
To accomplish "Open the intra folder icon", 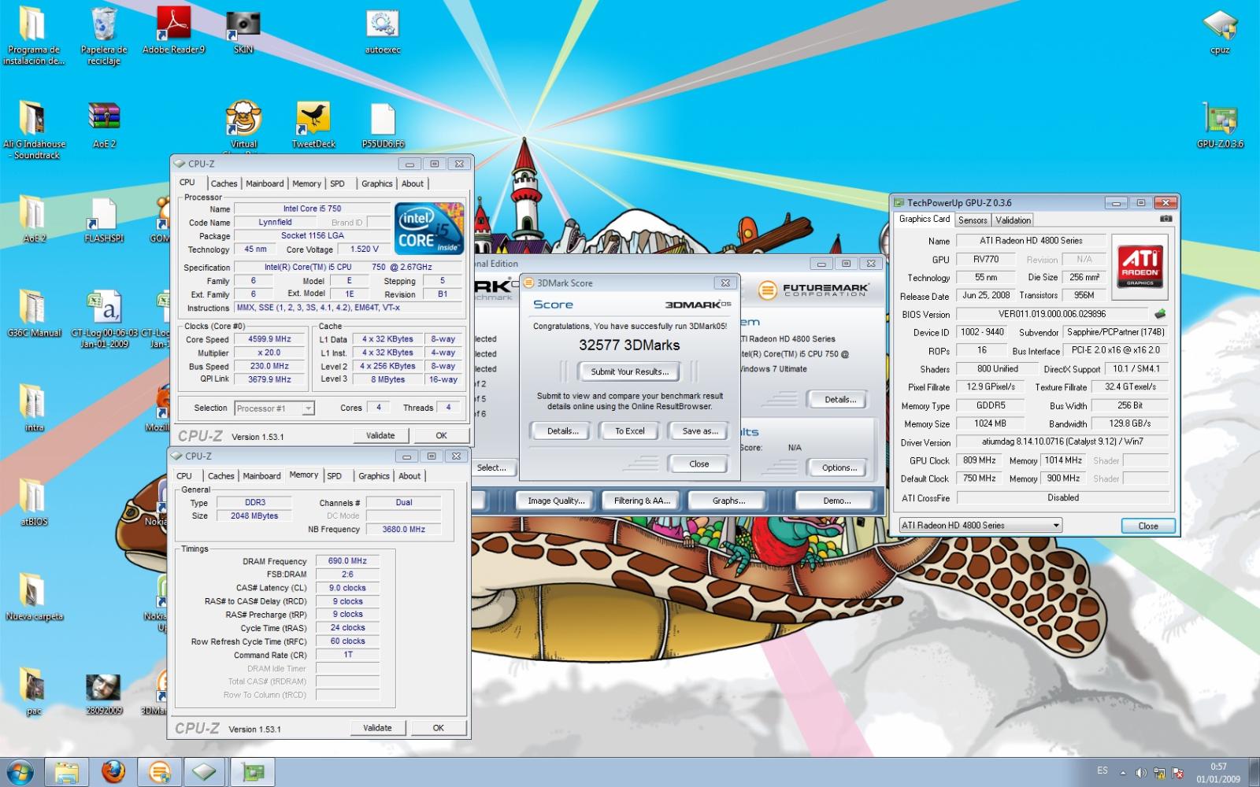I will (34, 408).
